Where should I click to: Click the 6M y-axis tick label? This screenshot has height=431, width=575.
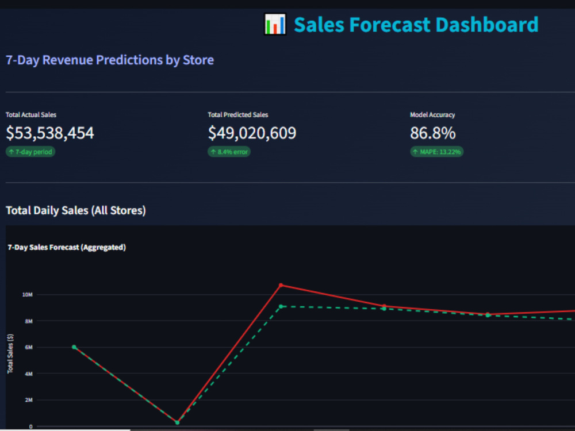click(29, 348)
